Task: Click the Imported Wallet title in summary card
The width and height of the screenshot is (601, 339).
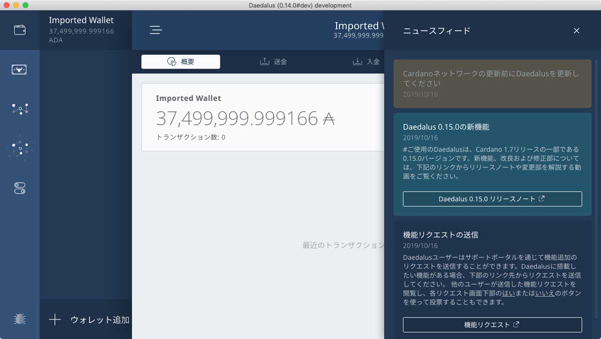Action: pos(188,98)
